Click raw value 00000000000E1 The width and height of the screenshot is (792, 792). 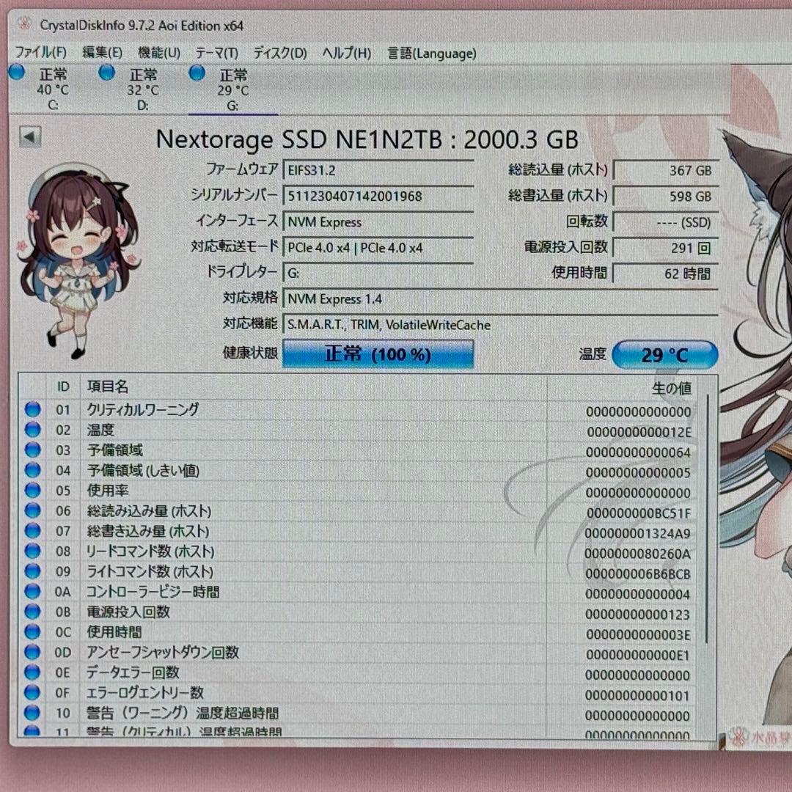639,655
